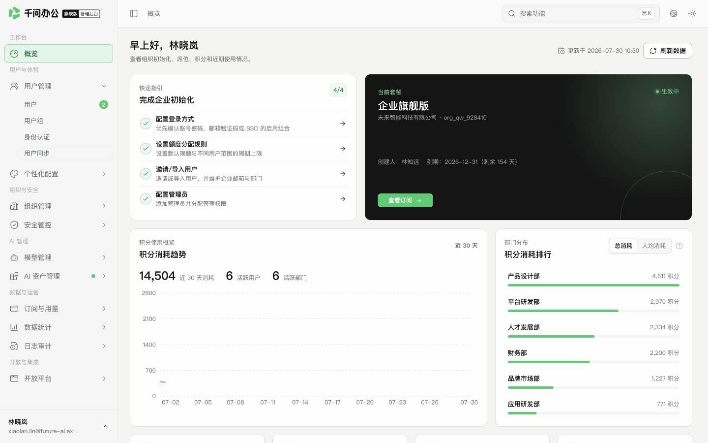This screenshot has width=708, height=443.
Task: Expand 数据统计 chevron
Action: [x=104, y=327]
